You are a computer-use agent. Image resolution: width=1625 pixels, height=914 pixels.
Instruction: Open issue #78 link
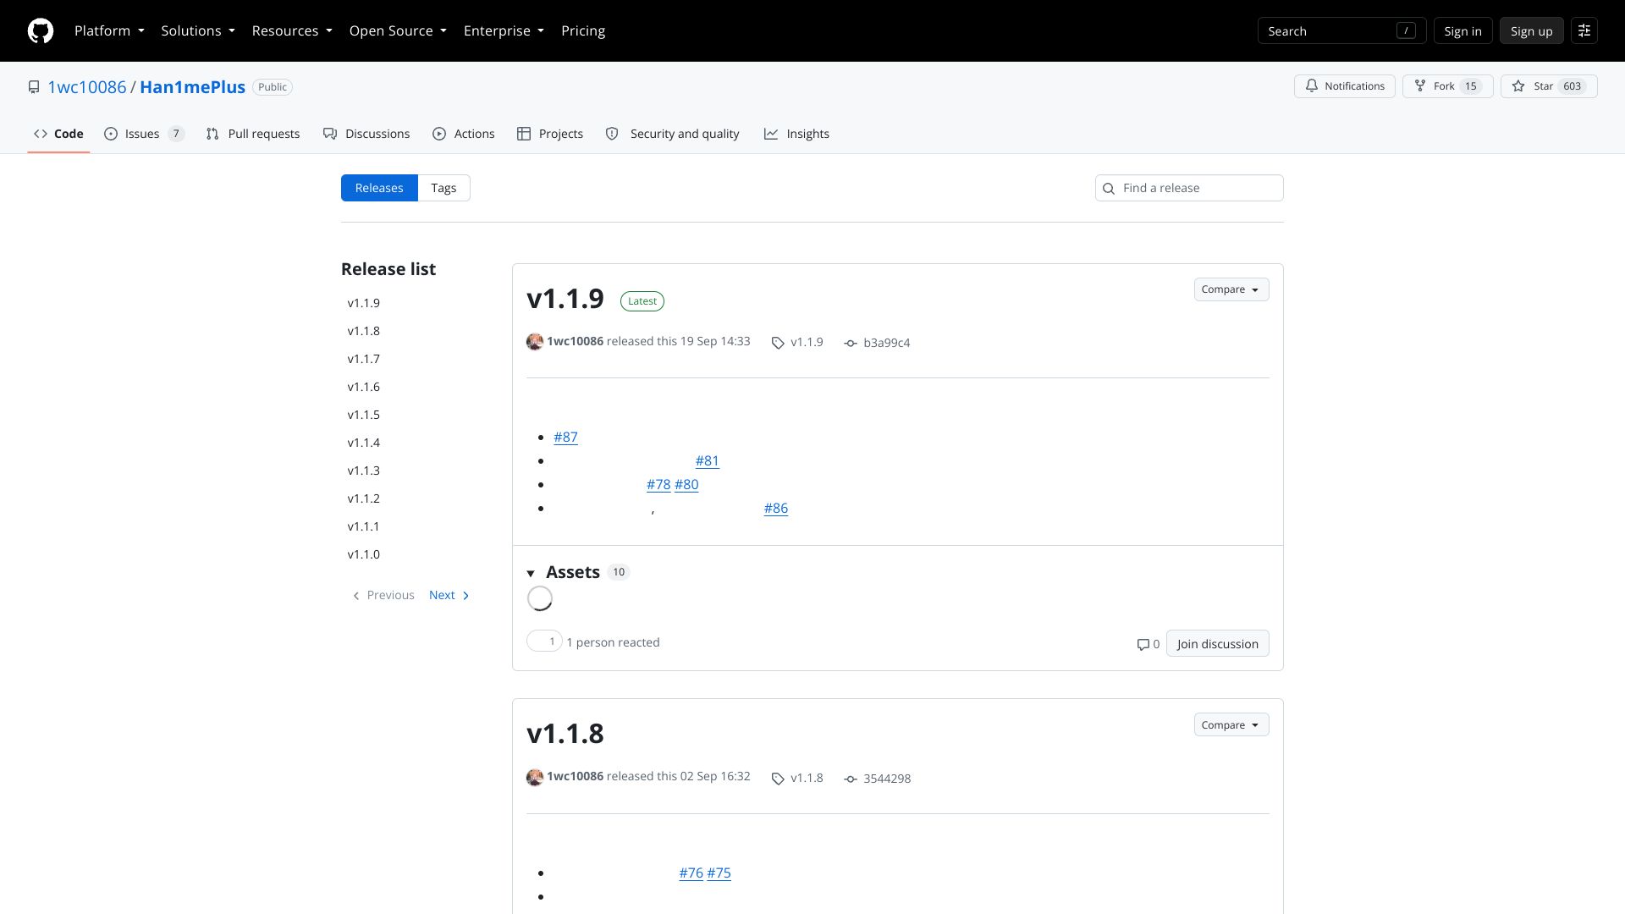click(658, 485)
